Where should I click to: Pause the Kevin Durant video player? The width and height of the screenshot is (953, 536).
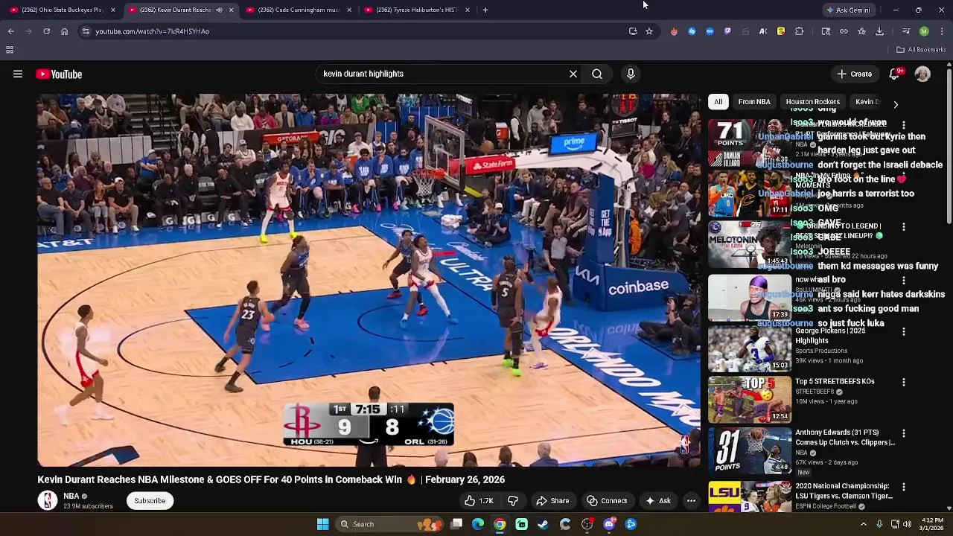(369, 280)
